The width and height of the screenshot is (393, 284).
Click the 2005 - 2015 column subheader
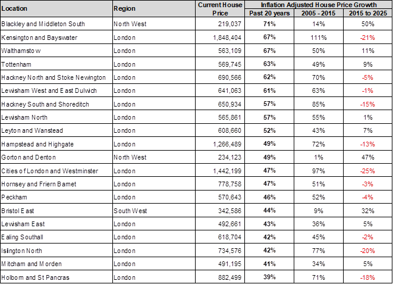pyautogui.click(x=318, y=13)
